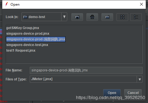Click the JMeter [.jmx] file type box
The height and width of the screenshot is (103, 148).
86,79
